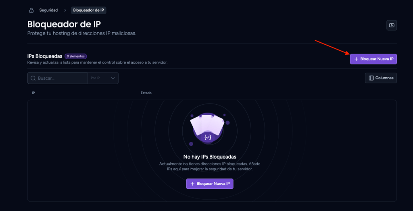This screenshot has height=211, width=413.
Task: Sort by the IP column header
Action: 33,93
